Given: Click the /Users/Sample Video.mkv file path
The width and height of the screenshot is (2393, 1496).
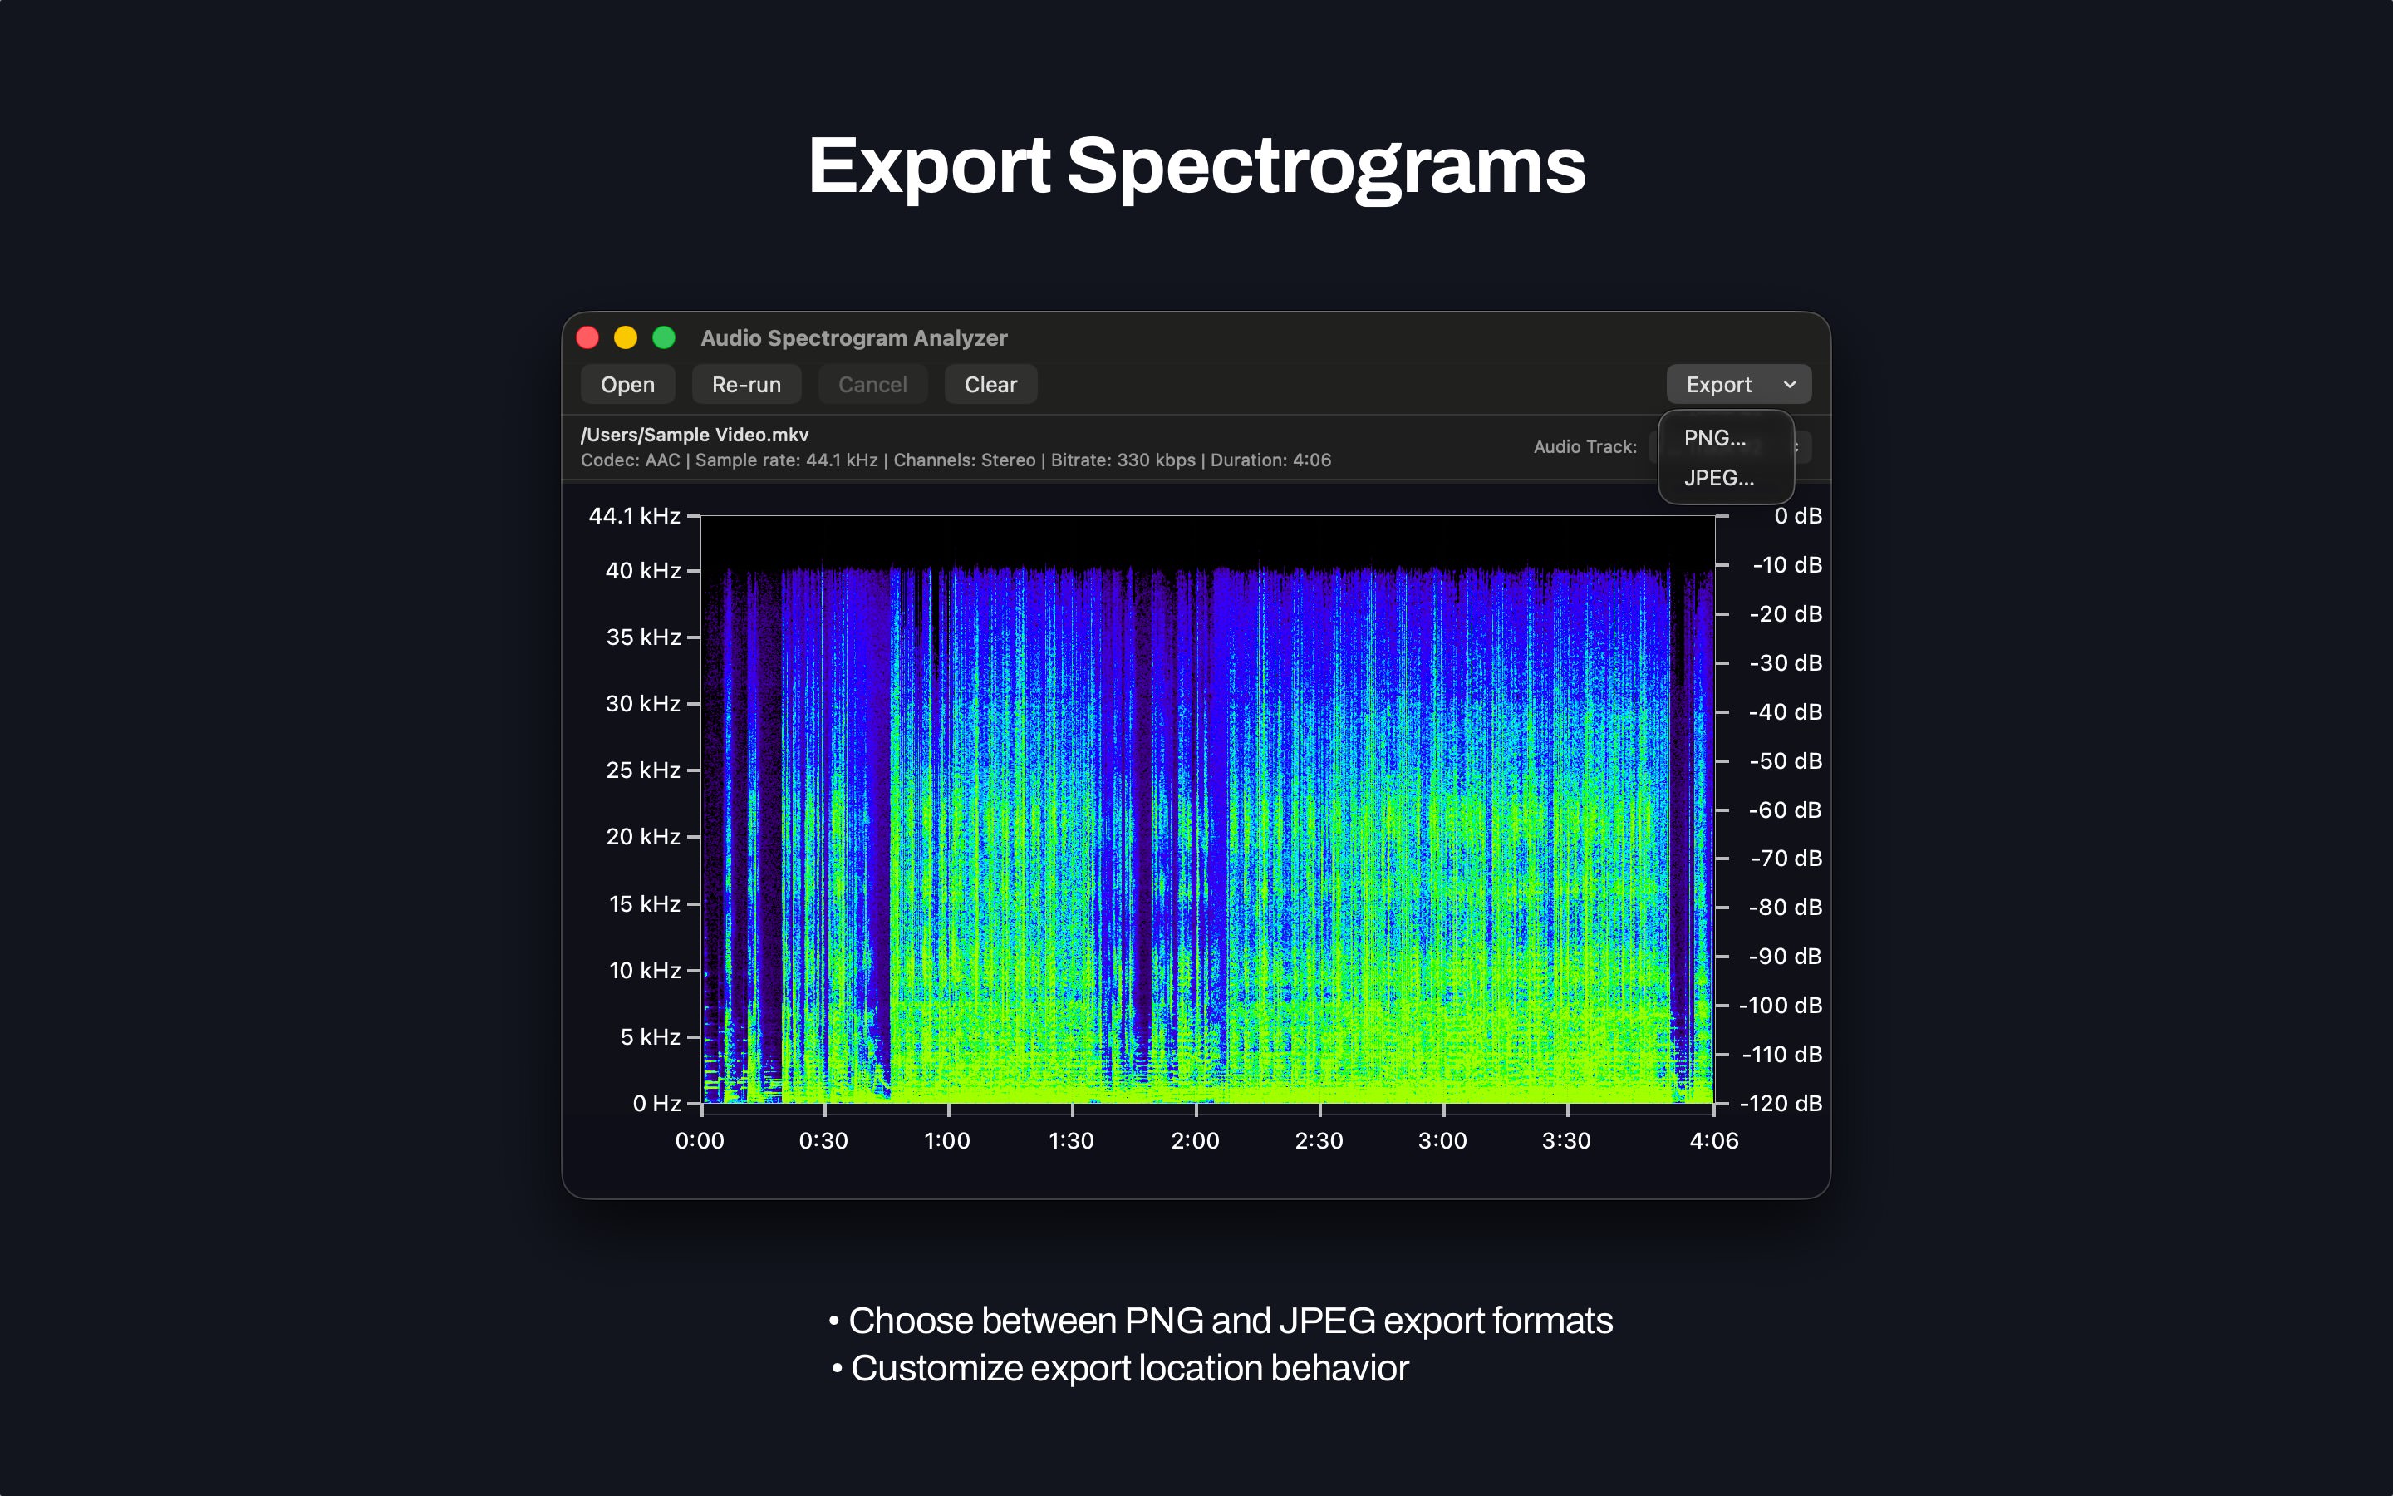Looking at the screenshot, I should (694, 435).
